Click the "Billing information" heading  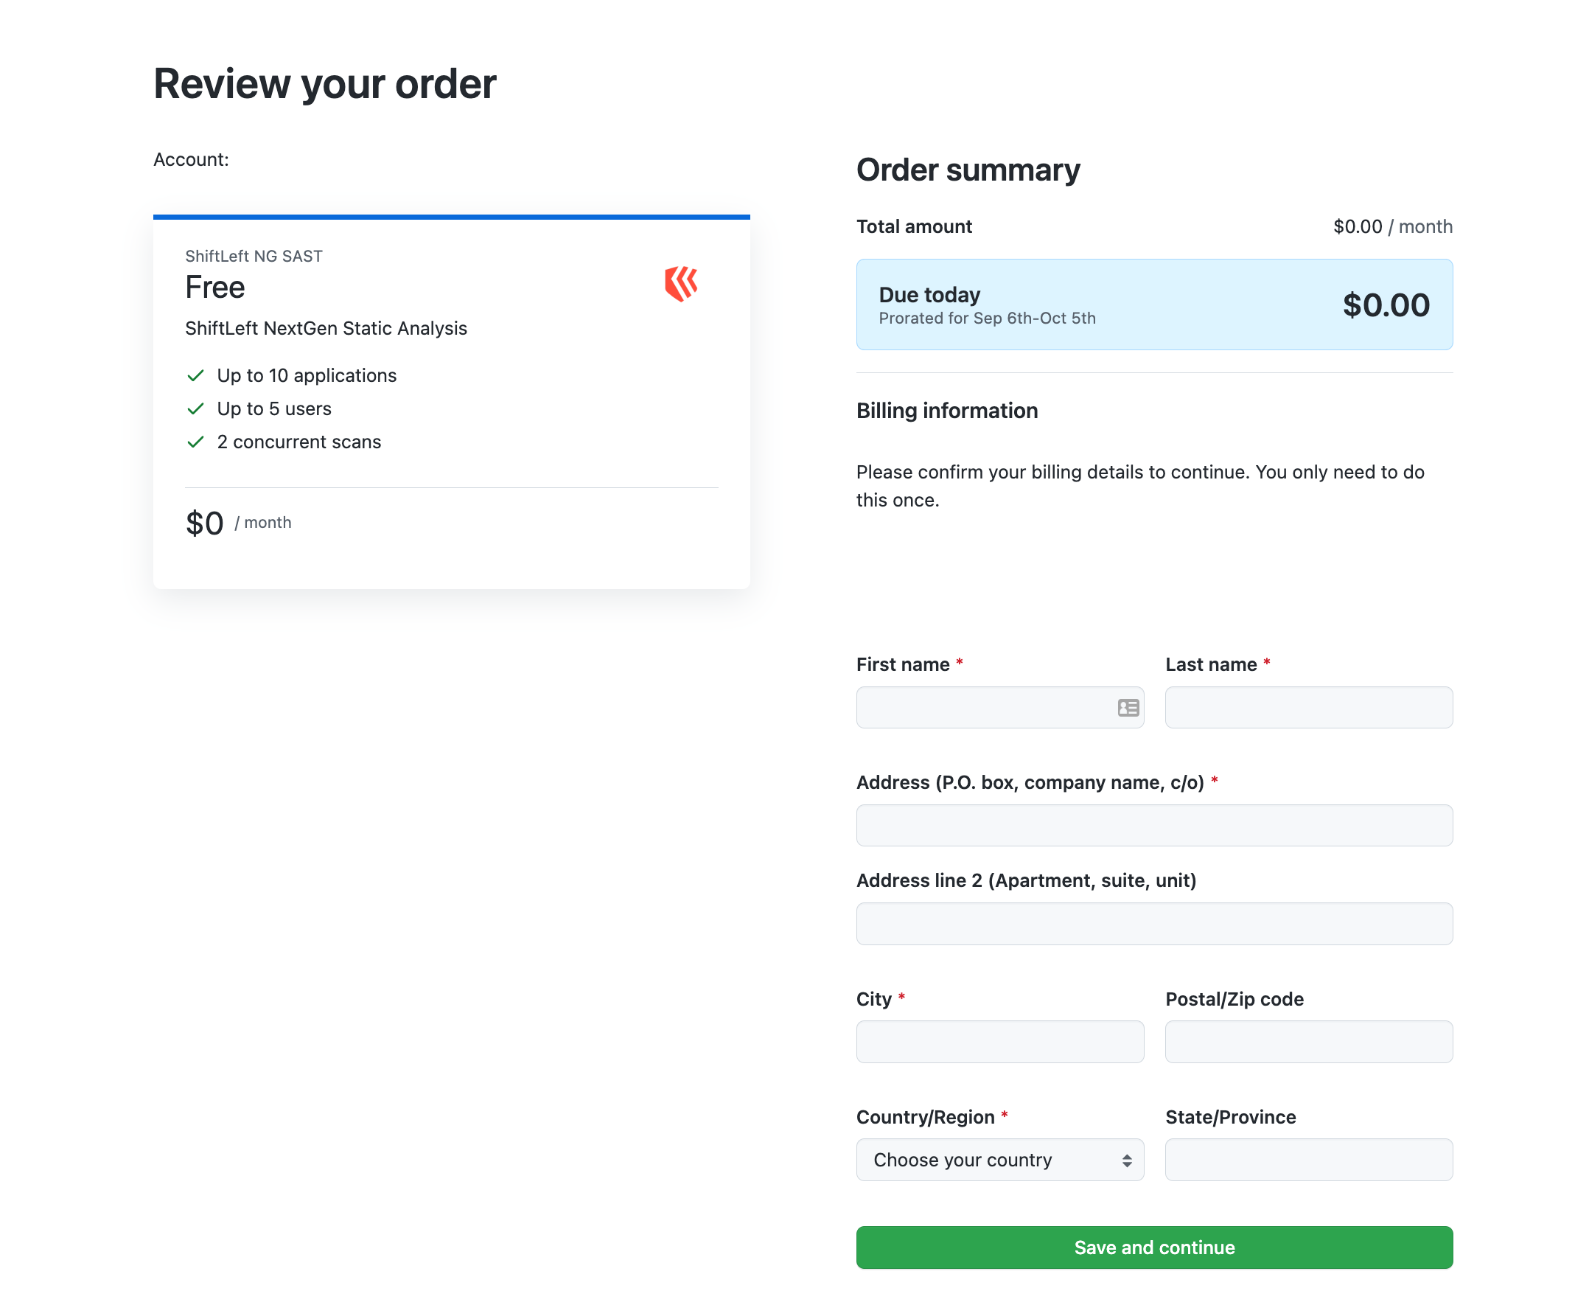946,411
